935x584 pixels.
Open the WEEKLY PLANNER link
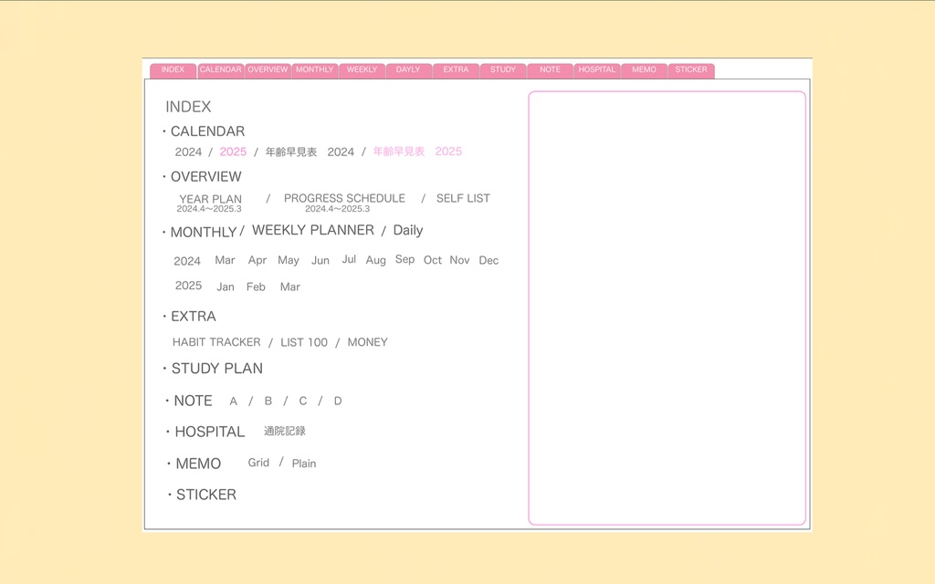click(x=313, y=230)
